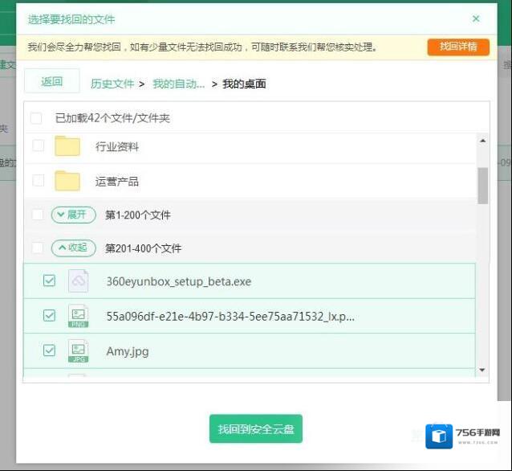Click the PNG file type icon
The image size is (512, 471).
[78, 316]
